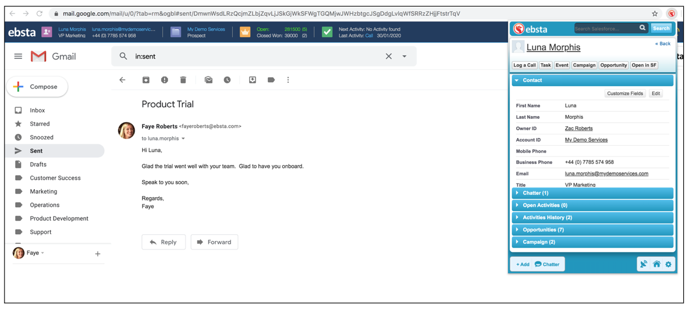The width and height of the screenshot is (690, 312).
Task: Bookmark page with star icon
Action: (654, 14)
